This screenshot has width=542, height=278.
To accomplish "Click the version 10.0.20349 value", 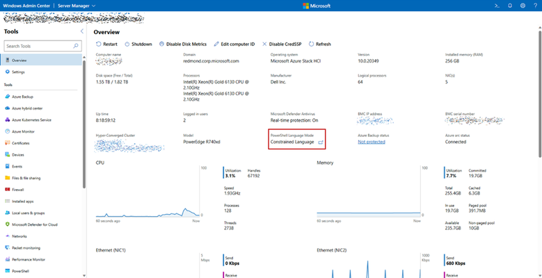I will pyautogui.click(x=370, y=61).
